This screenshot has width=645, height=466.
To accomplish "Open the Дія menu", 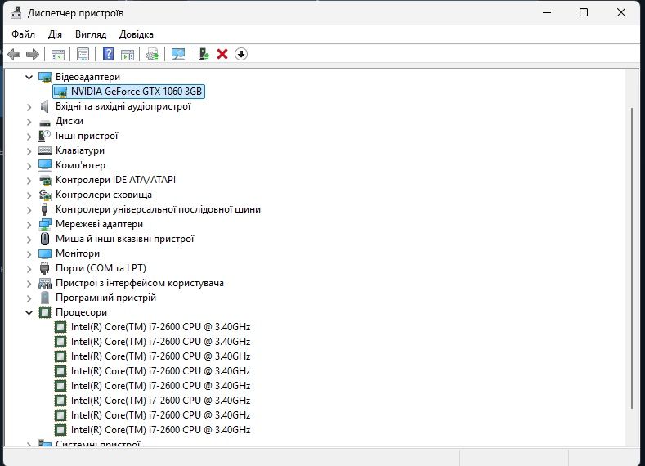I will pyautogui.click(x=55, y=34).
